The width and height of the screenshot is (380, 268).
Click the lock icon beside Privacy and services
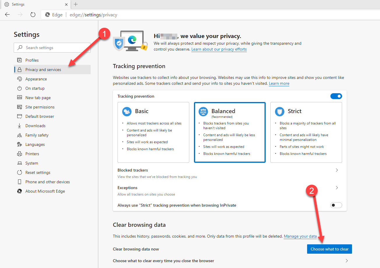pos(20,70)
